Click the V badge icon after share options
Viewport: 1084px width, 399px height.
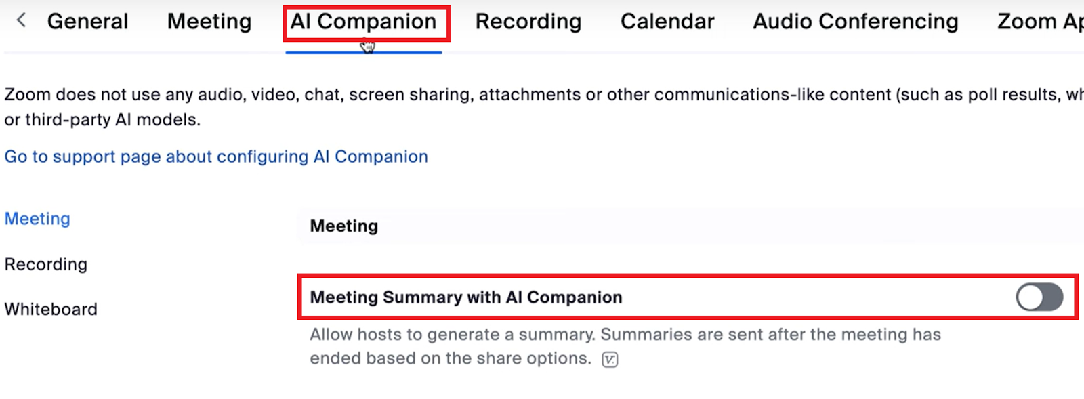coord(609,358)
